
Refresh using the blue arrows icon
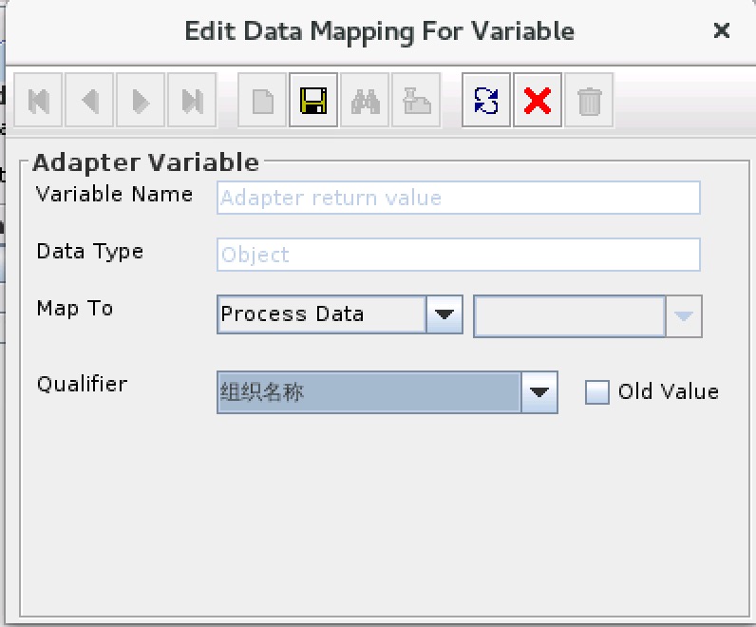click(486, 101)
